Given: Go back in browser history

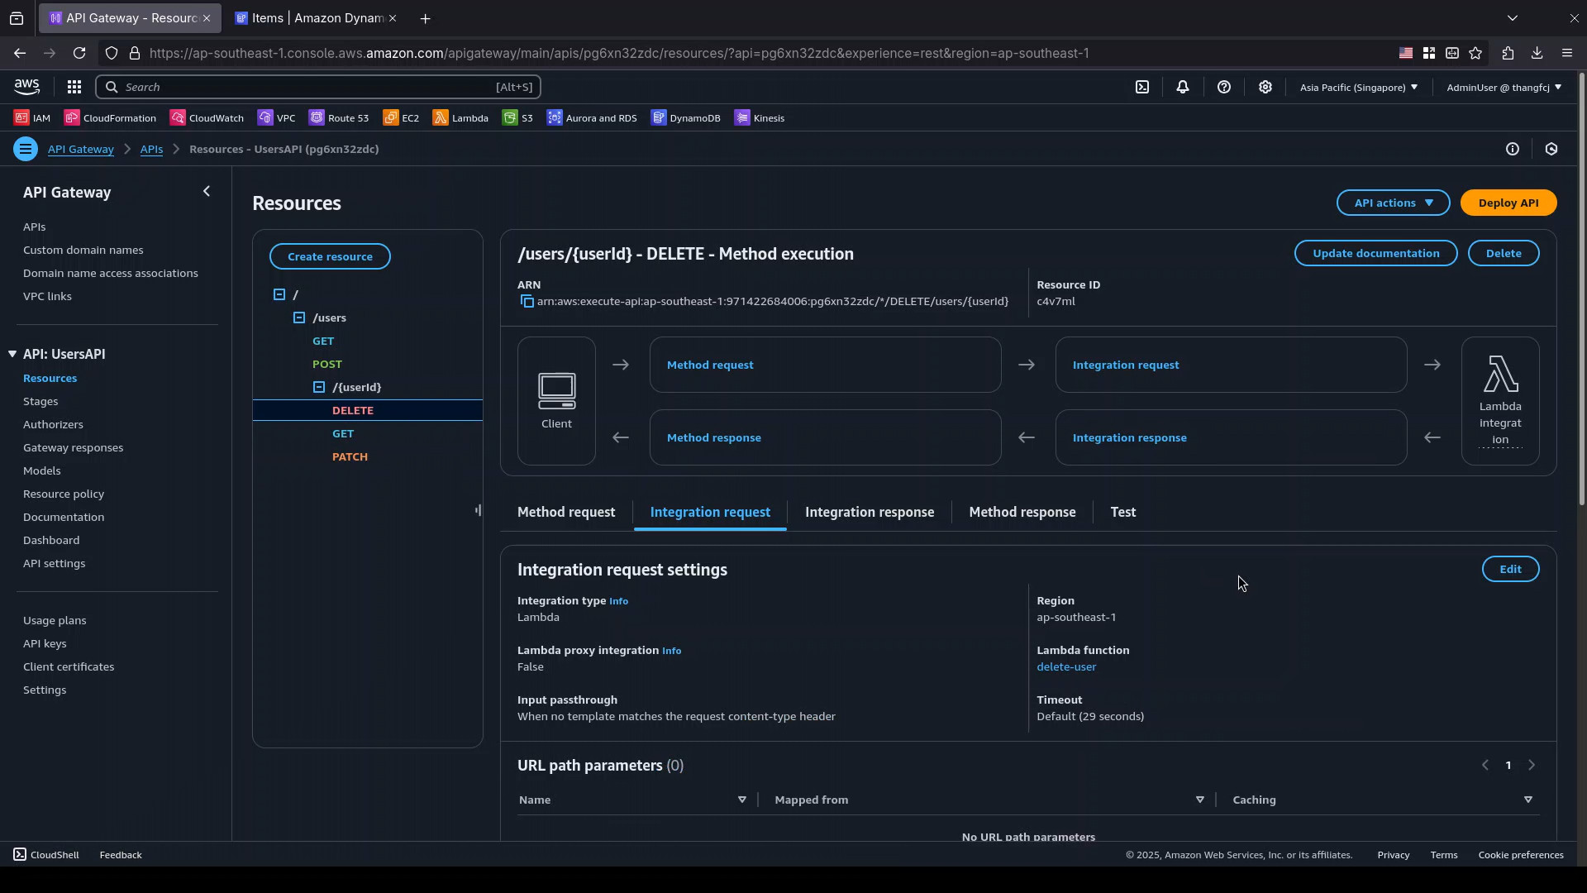Looking at the screenshot, I should click(x=19, y=53).
